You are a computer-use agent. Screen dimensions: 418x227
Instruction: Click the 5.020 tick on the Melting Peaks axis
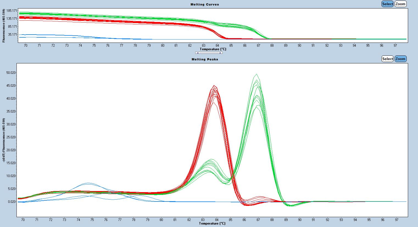[x=12, y=189]
